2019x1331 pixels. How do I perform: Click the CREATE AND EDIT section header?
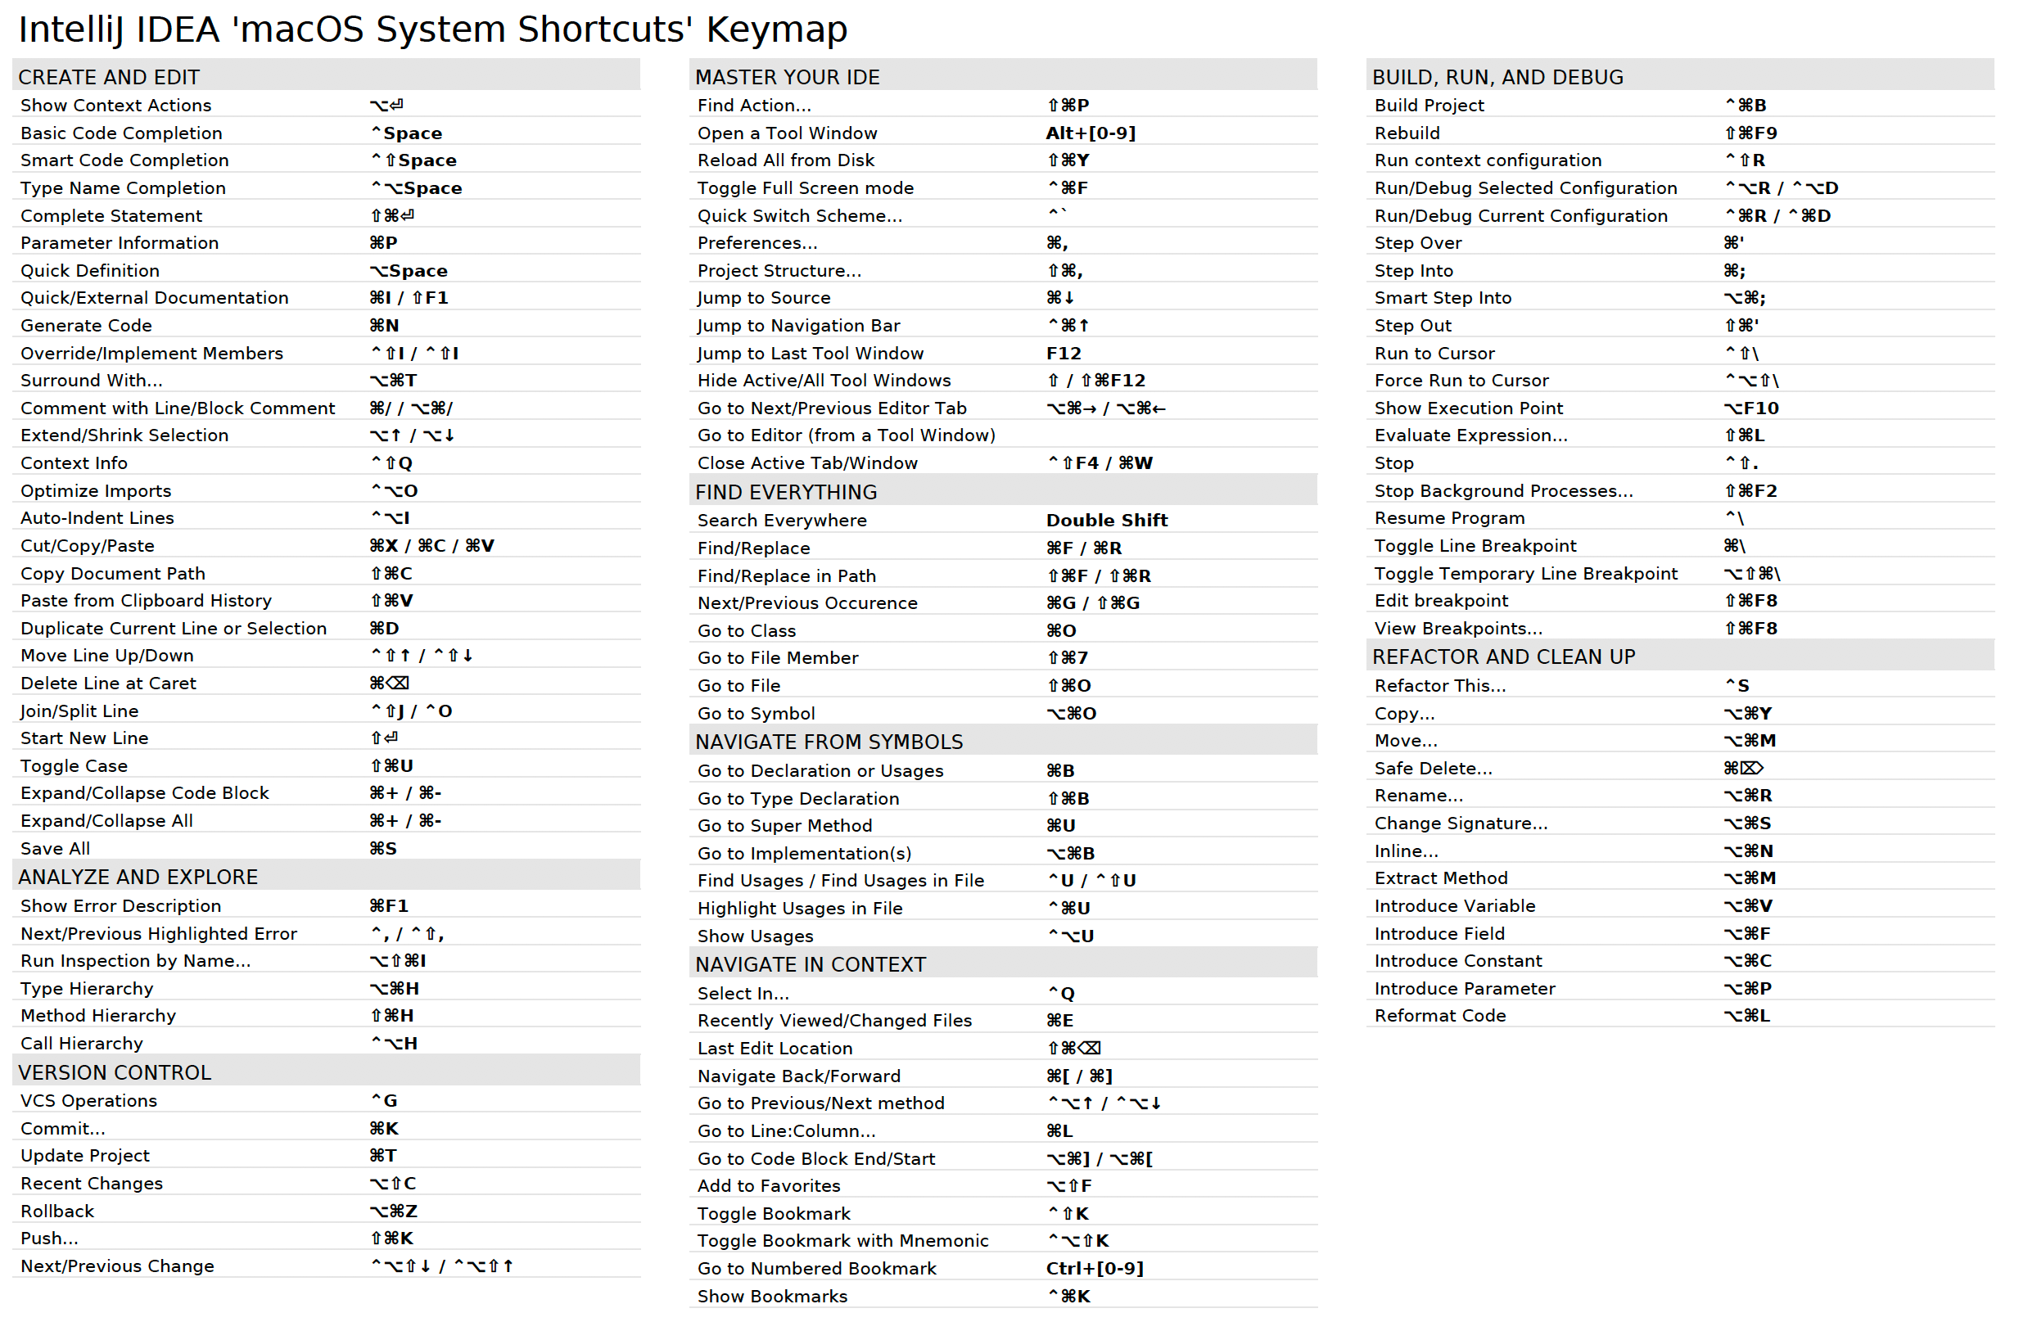pos(109,76)
